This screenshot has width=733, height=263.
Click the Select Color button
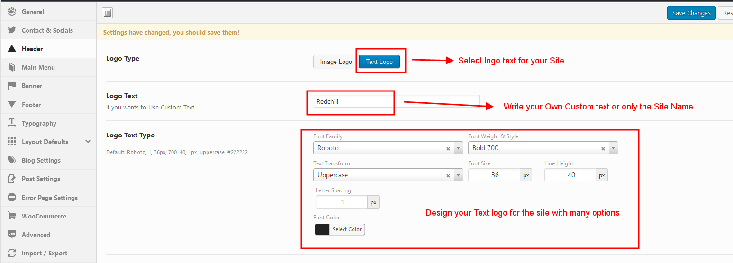pyautogui.click(x=347, y=229)
